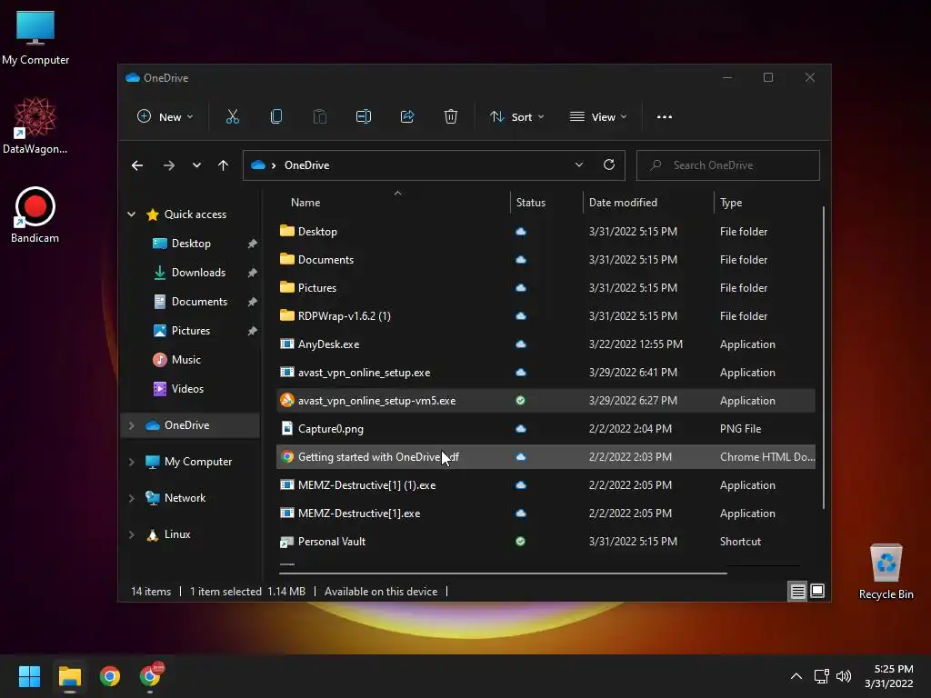
Task: Switch to details view icon in status bar
Action: coord(797,591)
